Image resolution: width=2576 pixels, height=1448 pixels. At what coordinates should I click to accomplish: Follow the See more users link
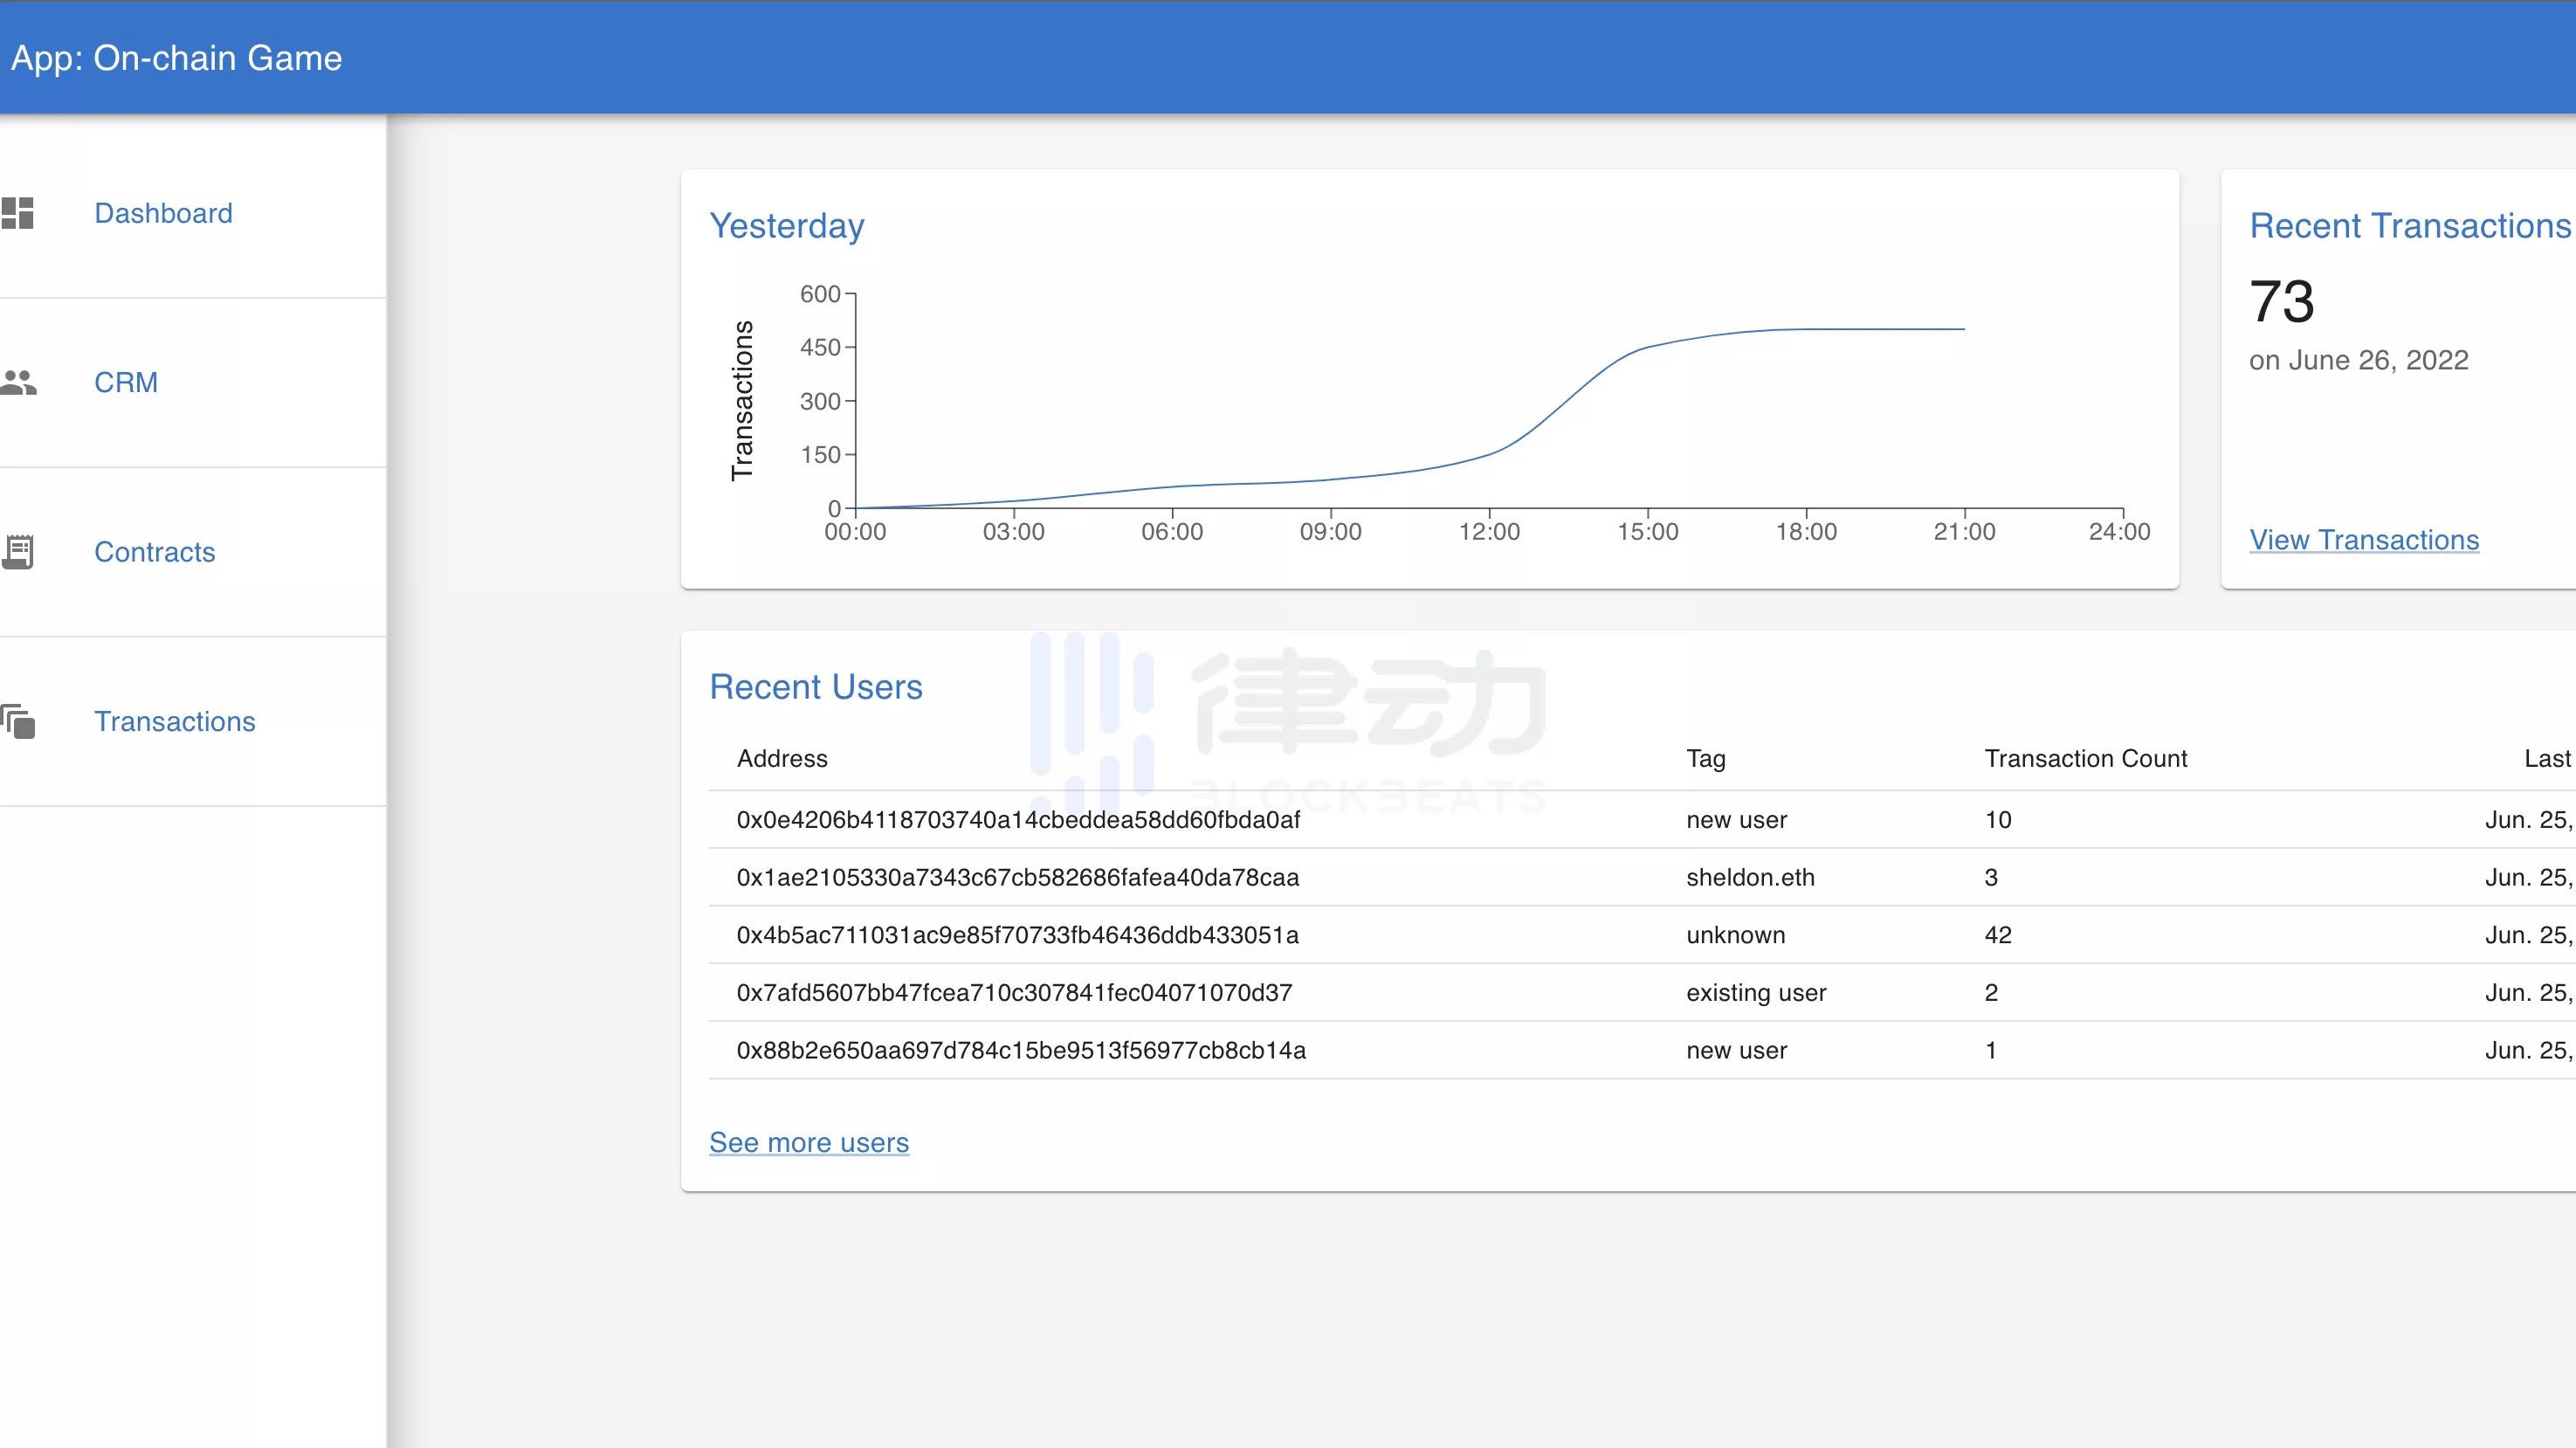point(808,1142)
